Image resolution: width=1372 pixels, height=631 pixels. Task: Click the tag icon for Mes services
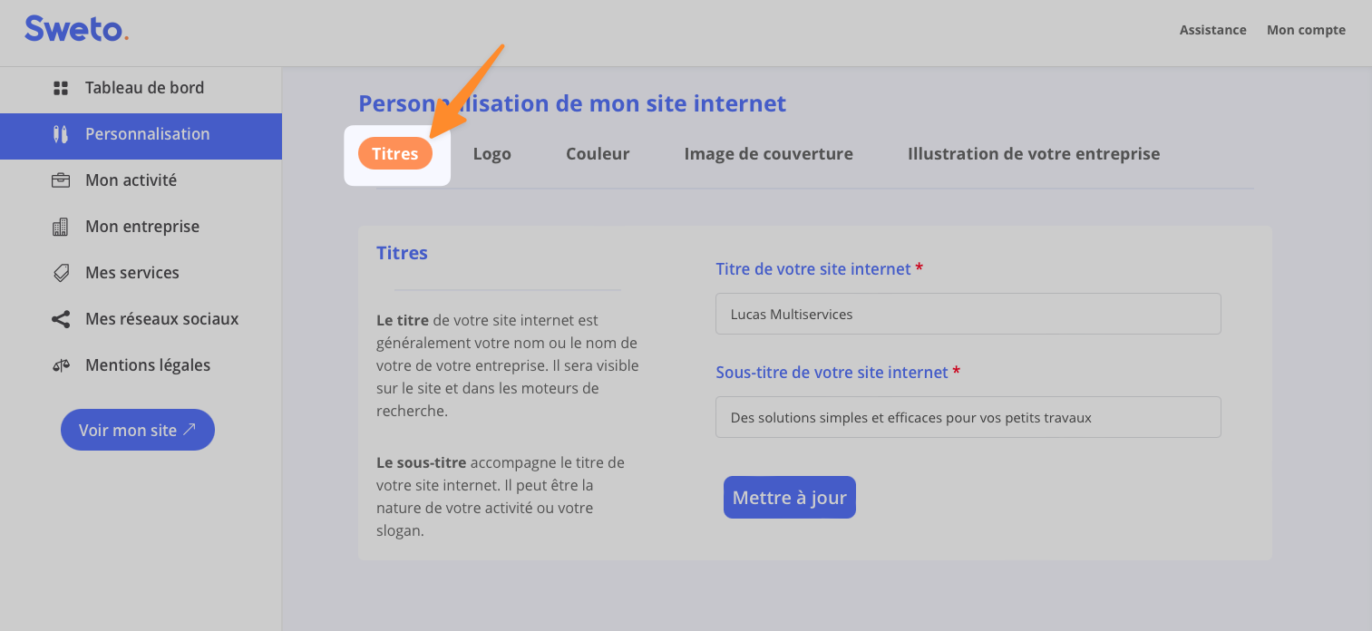click(x=61, y=273)
